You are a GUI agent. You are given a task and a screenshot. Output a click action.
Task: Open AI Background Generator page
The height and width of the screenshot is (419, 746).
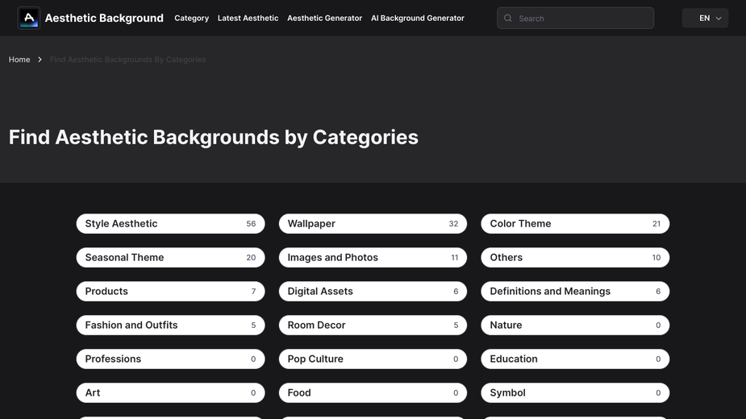click(x=417, y=18)
